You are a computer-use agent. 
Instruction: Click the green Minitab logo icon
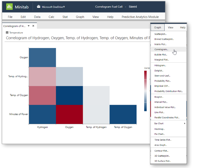9,7
